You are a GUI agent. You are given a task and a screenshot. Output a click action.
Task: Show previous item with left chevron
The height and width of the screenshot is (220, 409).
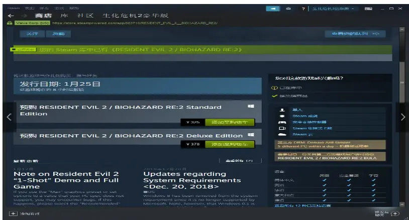pos(9,117)
